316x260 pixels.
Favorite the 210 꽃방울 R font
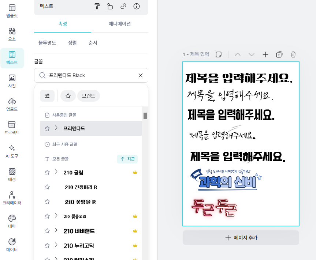click(x=47, y=201)
